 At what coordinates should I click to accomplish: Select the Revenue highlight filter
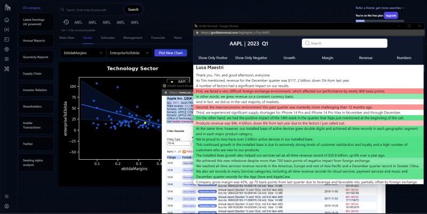point(366,58)
